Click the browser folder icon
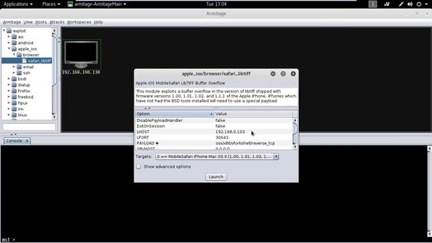432x243 pixels. pos(20,55)
